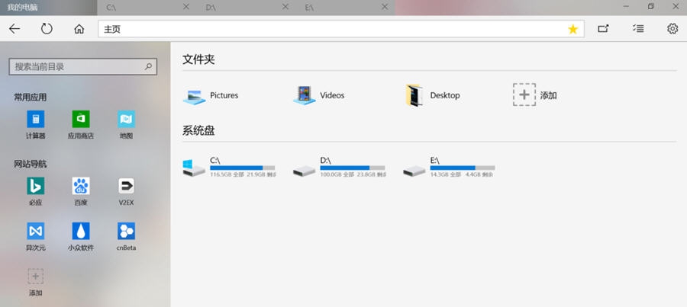The width and height of the screenshot is (687, 307).
Task: Click the 网站导航 sidebar heading
Action: click(31, 164)
